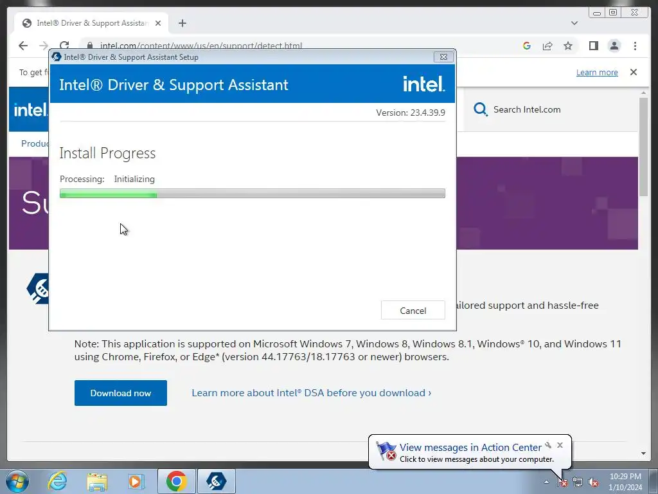The height and width of the screenshot is (494, 658).
Task: Cancel the Intel DSA installation
Action: point(413,311)
